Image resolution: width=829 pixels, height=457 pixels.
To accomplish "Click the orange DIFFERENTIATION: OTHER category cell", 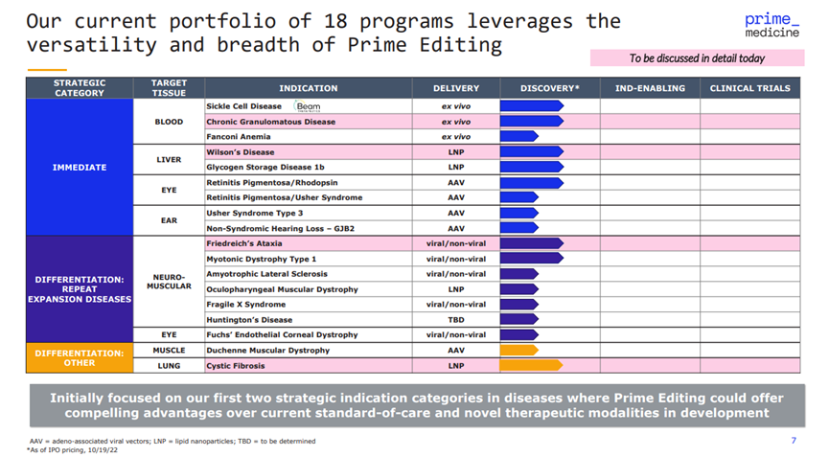I will pyautogui.click(x=80, y=358).
